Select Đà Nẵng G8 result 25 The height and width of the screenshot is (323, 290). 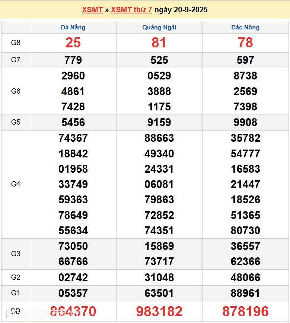tap(73, 43)
